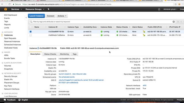This screenshot has width=184, height=103.
Task: Go back with browser arrow
Action: coord(2,4)
